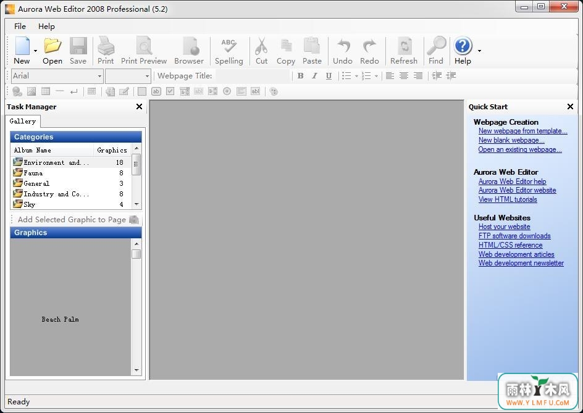Insert line break arrow icon
The image size is (583, 413).
74,91
